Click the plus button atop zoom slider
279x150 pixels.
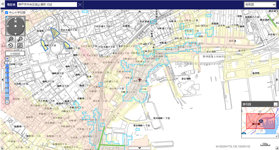coord(7,59)
